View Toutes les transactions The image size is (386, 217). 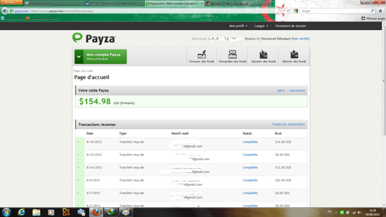pyautogui.click(x=288, y=124)
